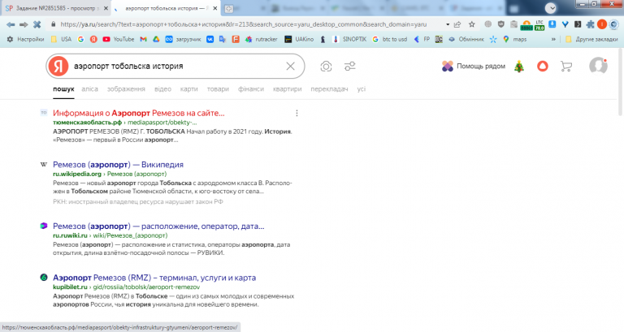624x332 pixels.
Task: Select the "квартири" search tab
Action: (x=287, y=89)
